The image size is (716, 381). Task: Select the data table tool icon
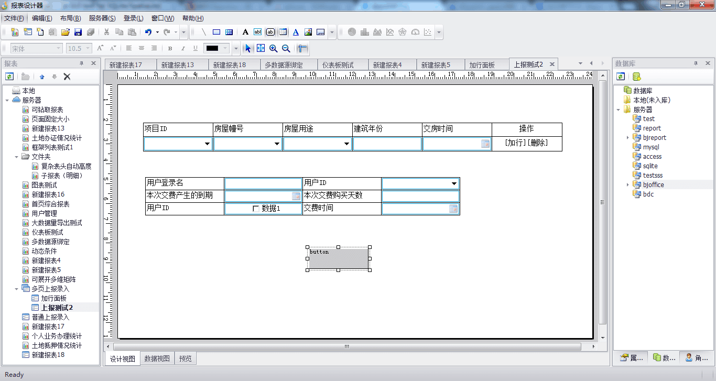[x=283, y=32]
